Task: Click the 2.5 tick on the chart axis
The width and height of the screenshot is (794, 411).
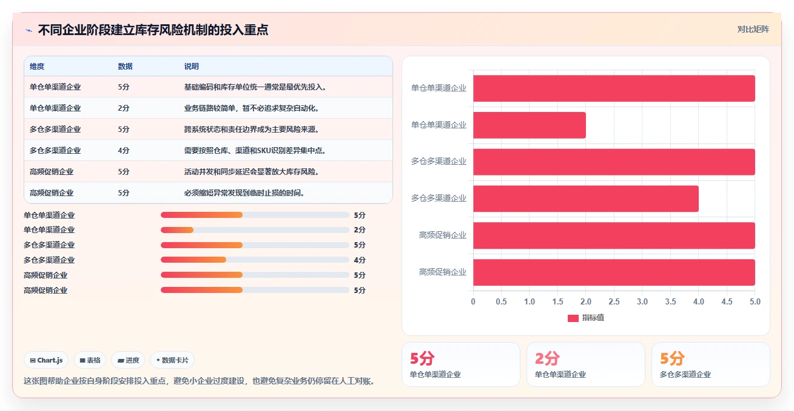Action: (614, 301)
